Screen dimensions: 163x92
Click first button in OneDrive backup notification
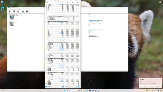[145, 86]
